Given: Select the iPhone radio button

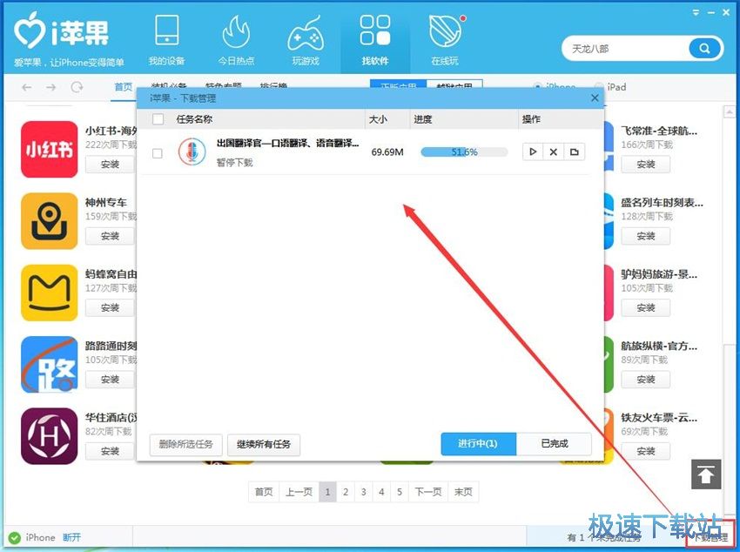Looking at the screenshot, I should coord(537,87).
